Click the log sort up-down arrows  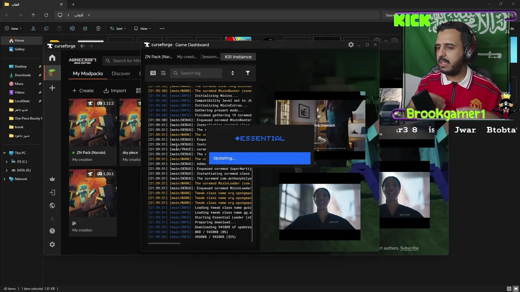232,73
